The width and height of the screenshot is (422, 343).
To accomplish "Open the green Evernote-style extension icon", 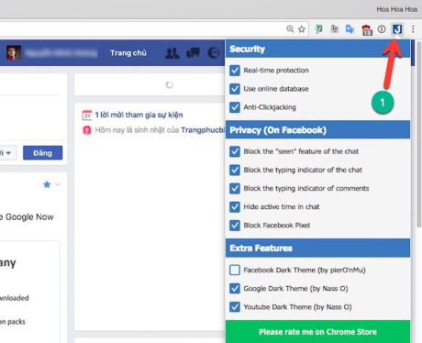I will coord(318,29).
